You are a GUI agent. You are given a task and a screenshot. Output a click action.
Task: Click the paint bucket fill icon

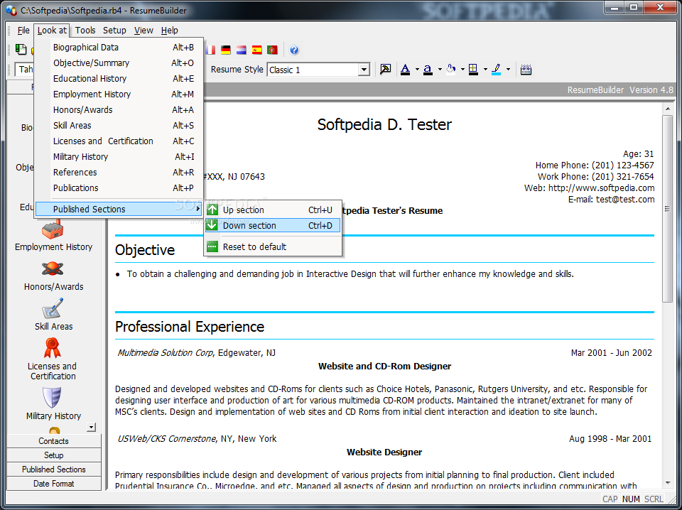coord(451,69)
